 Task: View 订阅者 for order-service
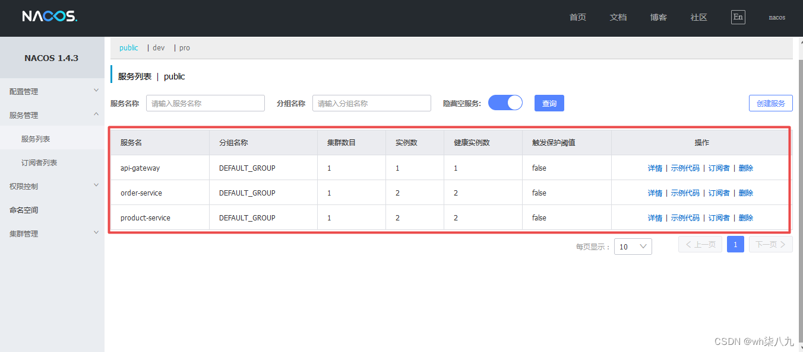[x=719, y=193]
